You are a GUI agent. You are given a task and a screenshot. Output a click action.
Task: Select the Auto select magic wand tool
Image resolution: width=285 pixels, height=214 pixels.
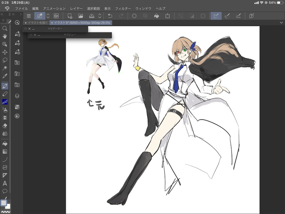click(x=5, y=68)
